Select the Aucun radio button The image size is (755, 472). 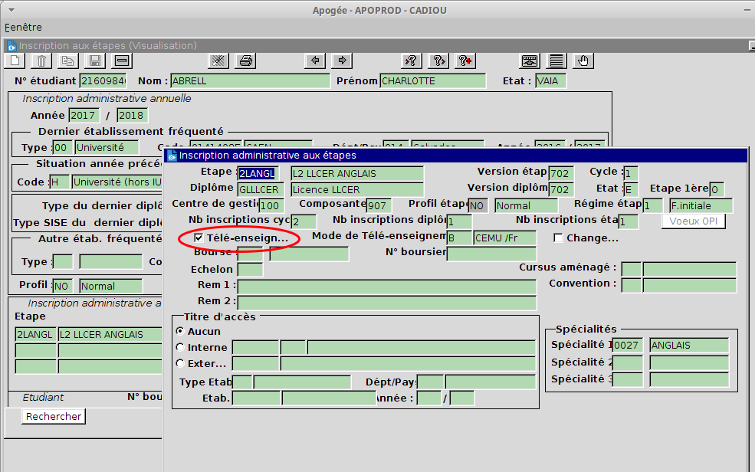[x=180, y=331]
